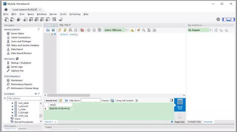The height and width of the screenshot is (132, 237).
Task: Expand the t_order tree node
Action: 13,109
